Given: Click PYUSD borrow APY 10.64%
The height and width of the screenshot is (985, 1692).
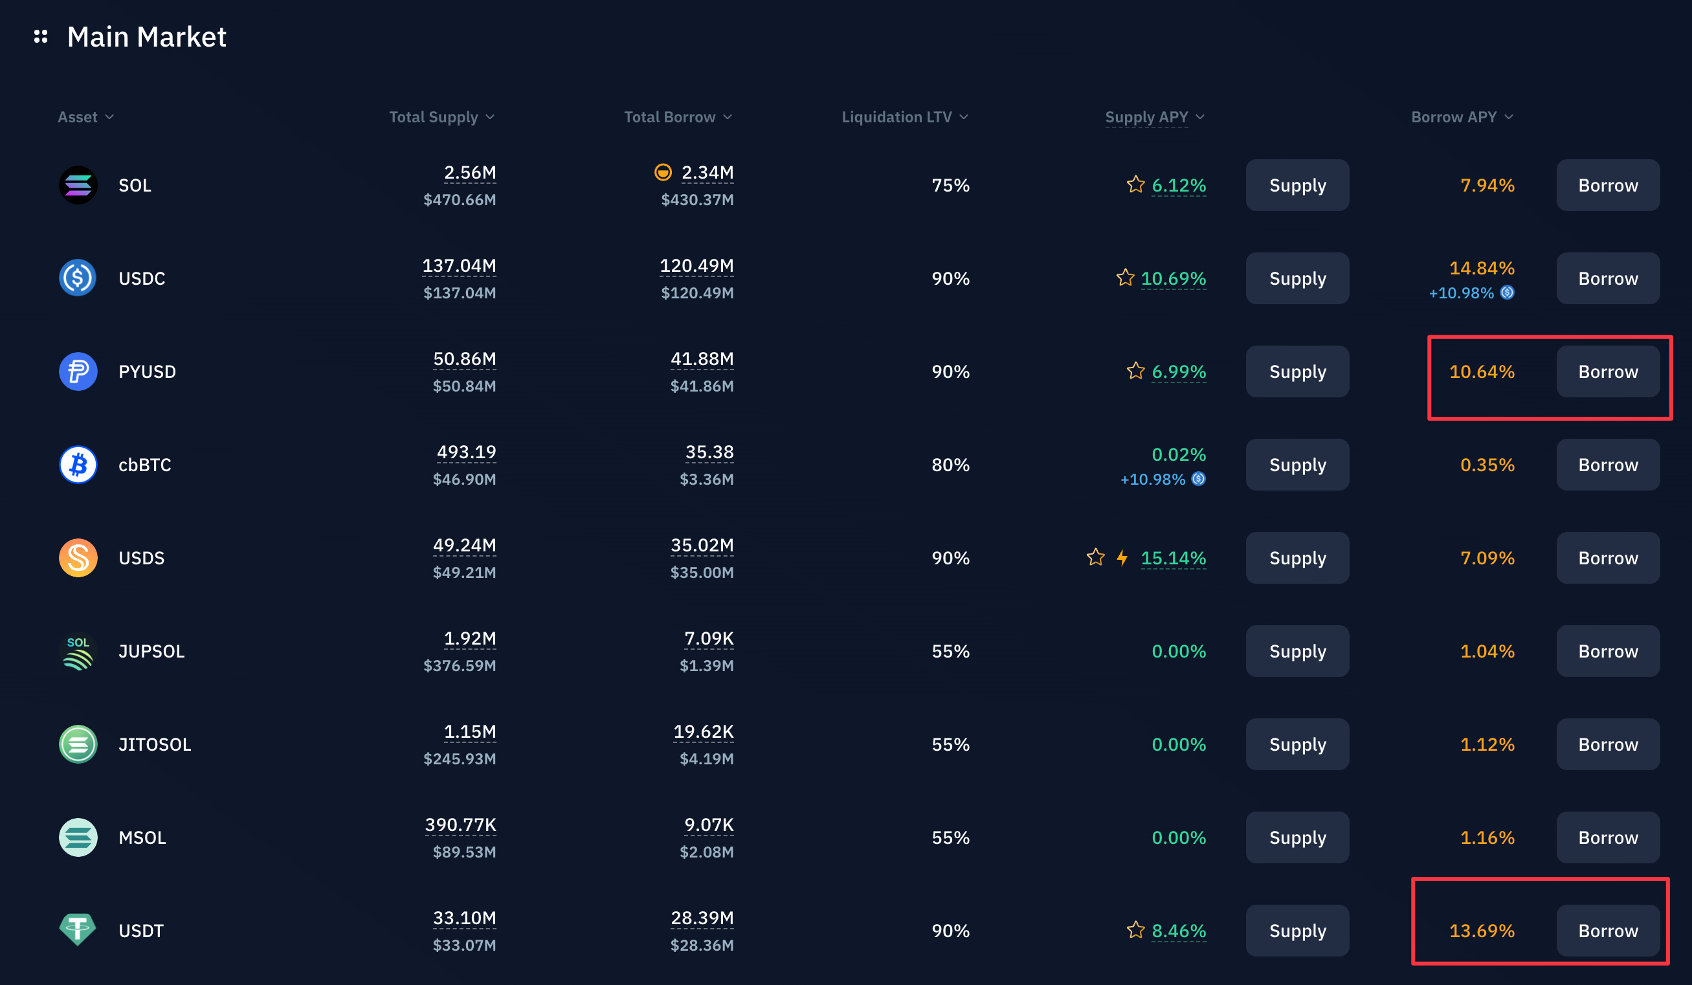Looking at the screenshot, I should click(x=1481, y=371).
